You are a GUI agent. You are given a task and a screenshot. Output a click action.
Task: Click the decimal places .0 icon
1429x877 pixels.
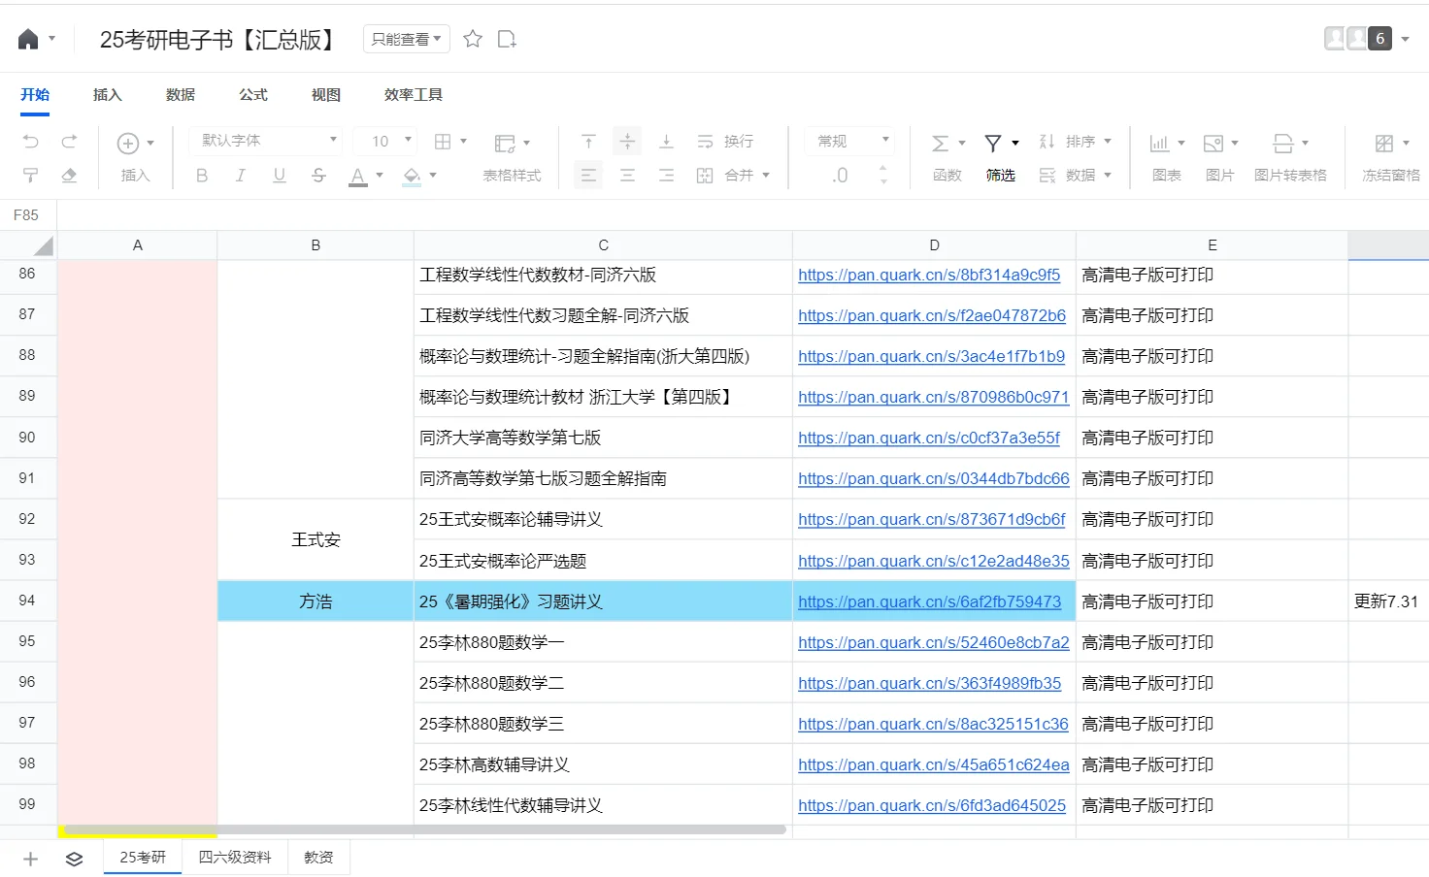tap(840, 176)
